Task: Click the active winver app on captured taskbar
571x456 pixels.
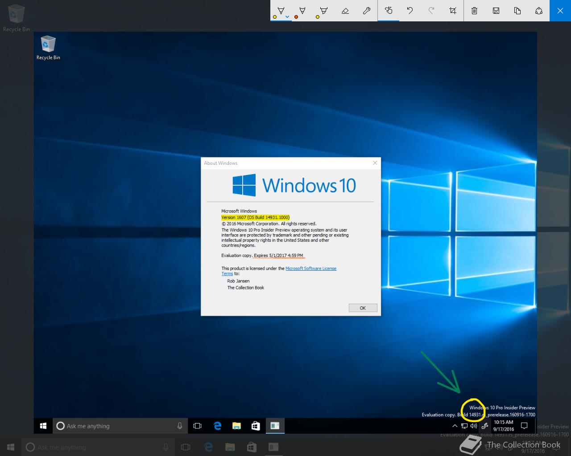Action: tap(275, 426)
